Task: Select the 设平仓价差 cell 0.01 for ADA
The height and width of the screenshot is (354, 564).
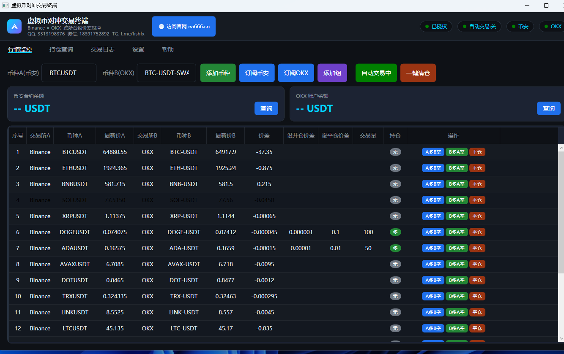Action: pyautogui.click(x=336, y=248)
